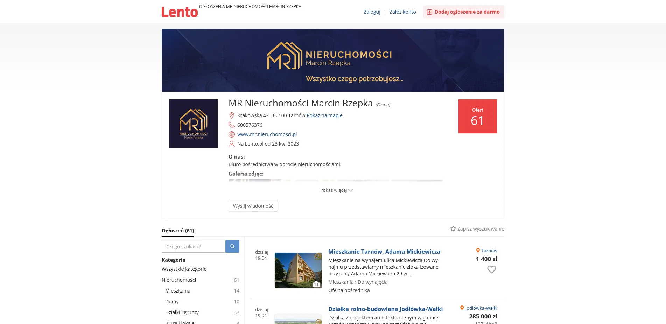Image resolution: width=666 pixels, height=324 pixels.
Task: Expand profile with Pokaż więcej
Action: point(336,190)
